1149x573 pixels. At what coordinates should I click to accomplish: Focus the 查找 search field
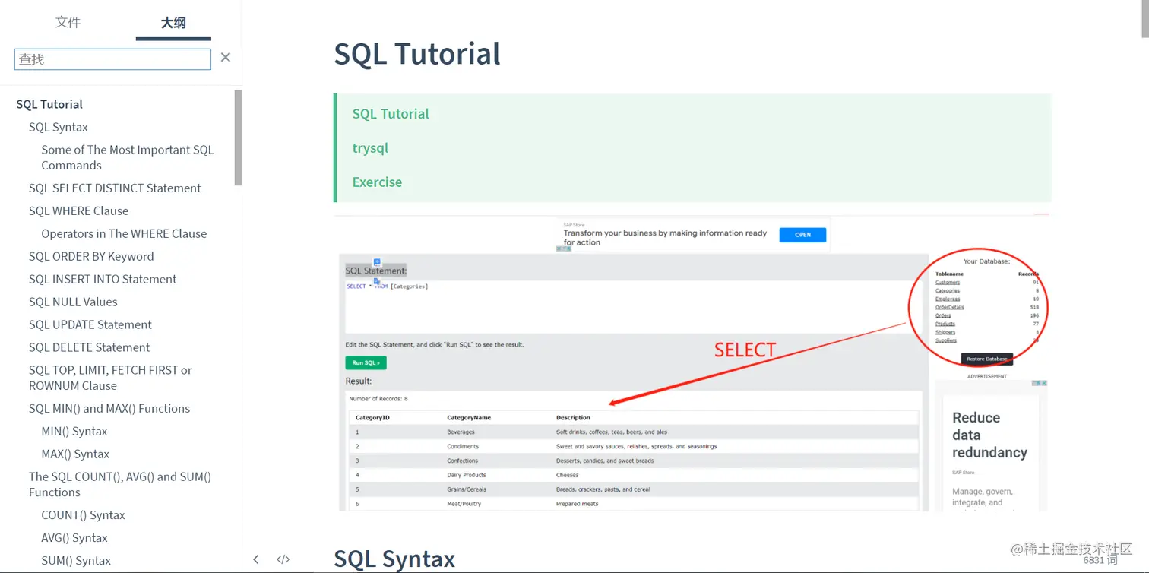(112, 59)
